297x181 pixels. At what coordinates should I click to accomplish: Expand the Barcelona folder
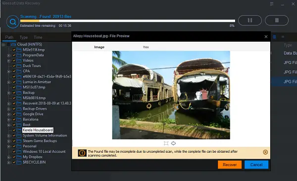coord(9,120)
